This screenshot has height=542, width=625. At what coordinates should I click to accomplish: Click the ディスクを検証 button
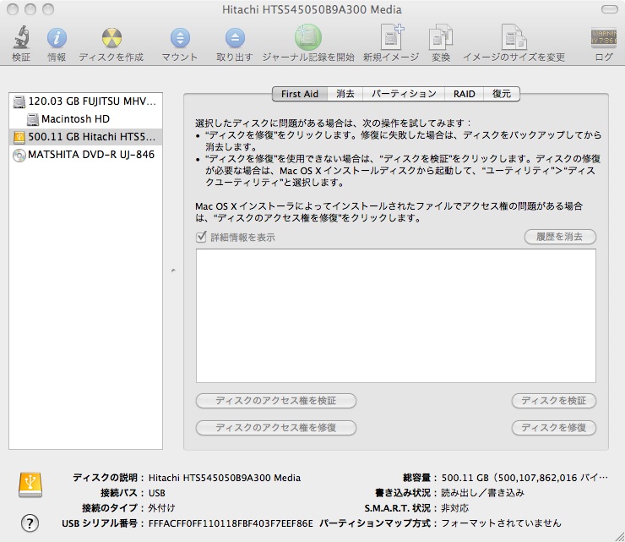point(554,401)
